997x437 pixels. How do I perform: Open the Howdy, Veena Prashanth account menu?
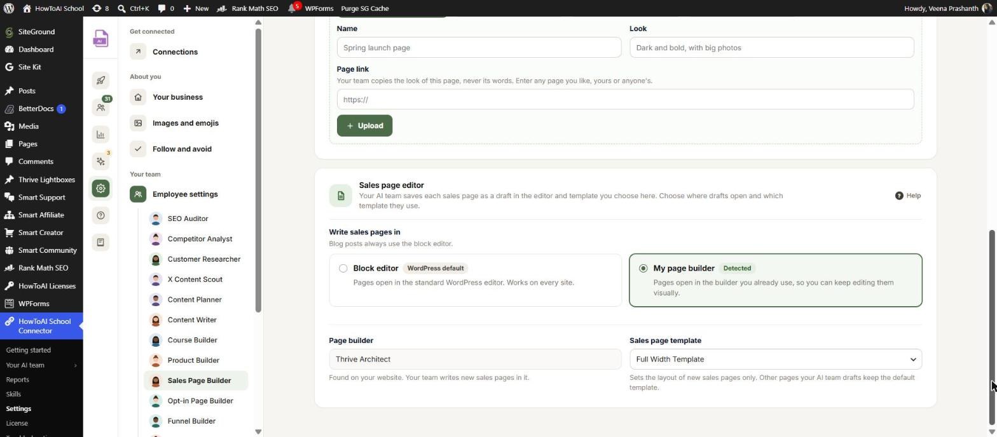click(x=947, y=8)
